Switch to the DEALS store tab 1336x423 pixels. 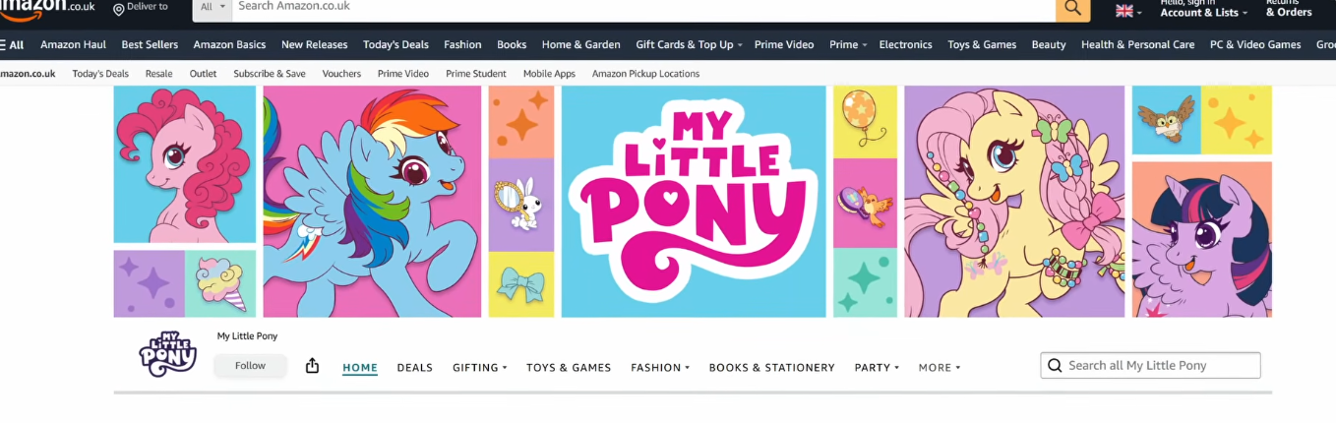(x=415, y=368)
